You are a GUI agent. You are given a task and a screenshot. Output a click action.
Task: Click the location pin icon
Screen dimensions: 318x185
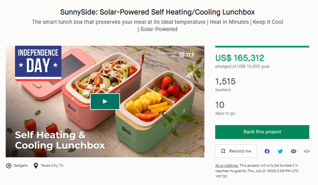point(36,166)
